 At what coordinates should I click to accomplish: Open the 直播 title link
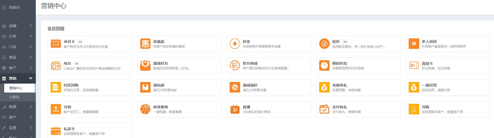246,107
